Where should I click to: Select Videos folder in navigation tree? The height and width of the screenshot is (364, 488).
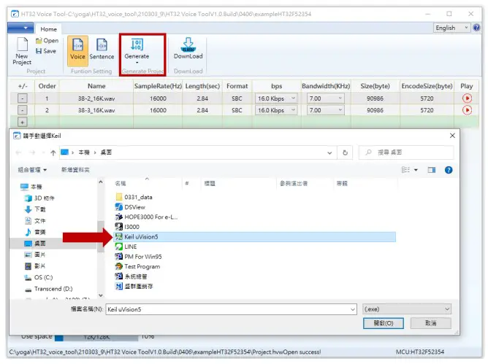35,266
